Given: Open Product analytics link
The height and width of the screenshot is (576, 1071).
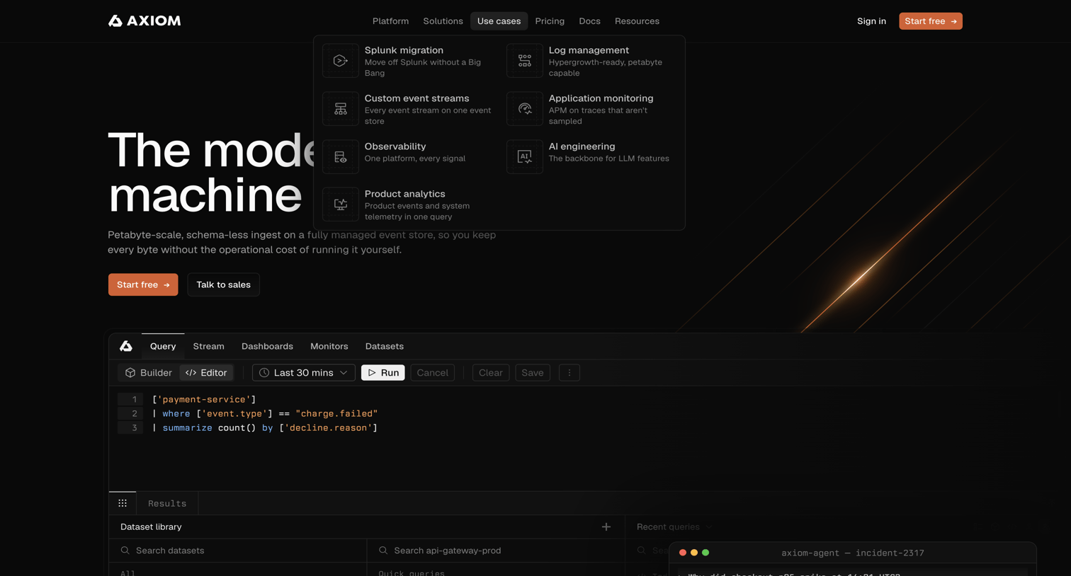Looking at the screenshot, I should click(x=404, y=194).
